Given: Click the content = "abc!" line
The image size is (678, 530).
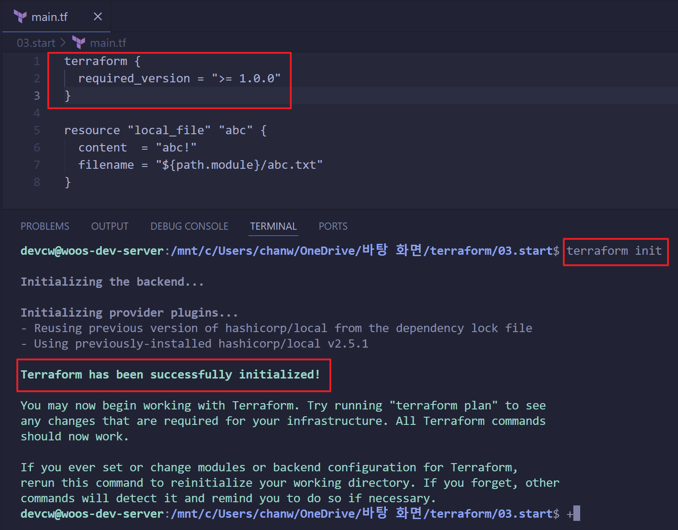Looking at the screenshot, I should click(137, 147).
